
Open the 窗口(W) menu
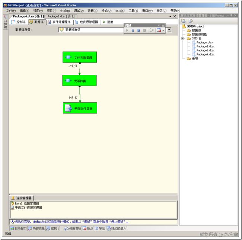[147, 11]
